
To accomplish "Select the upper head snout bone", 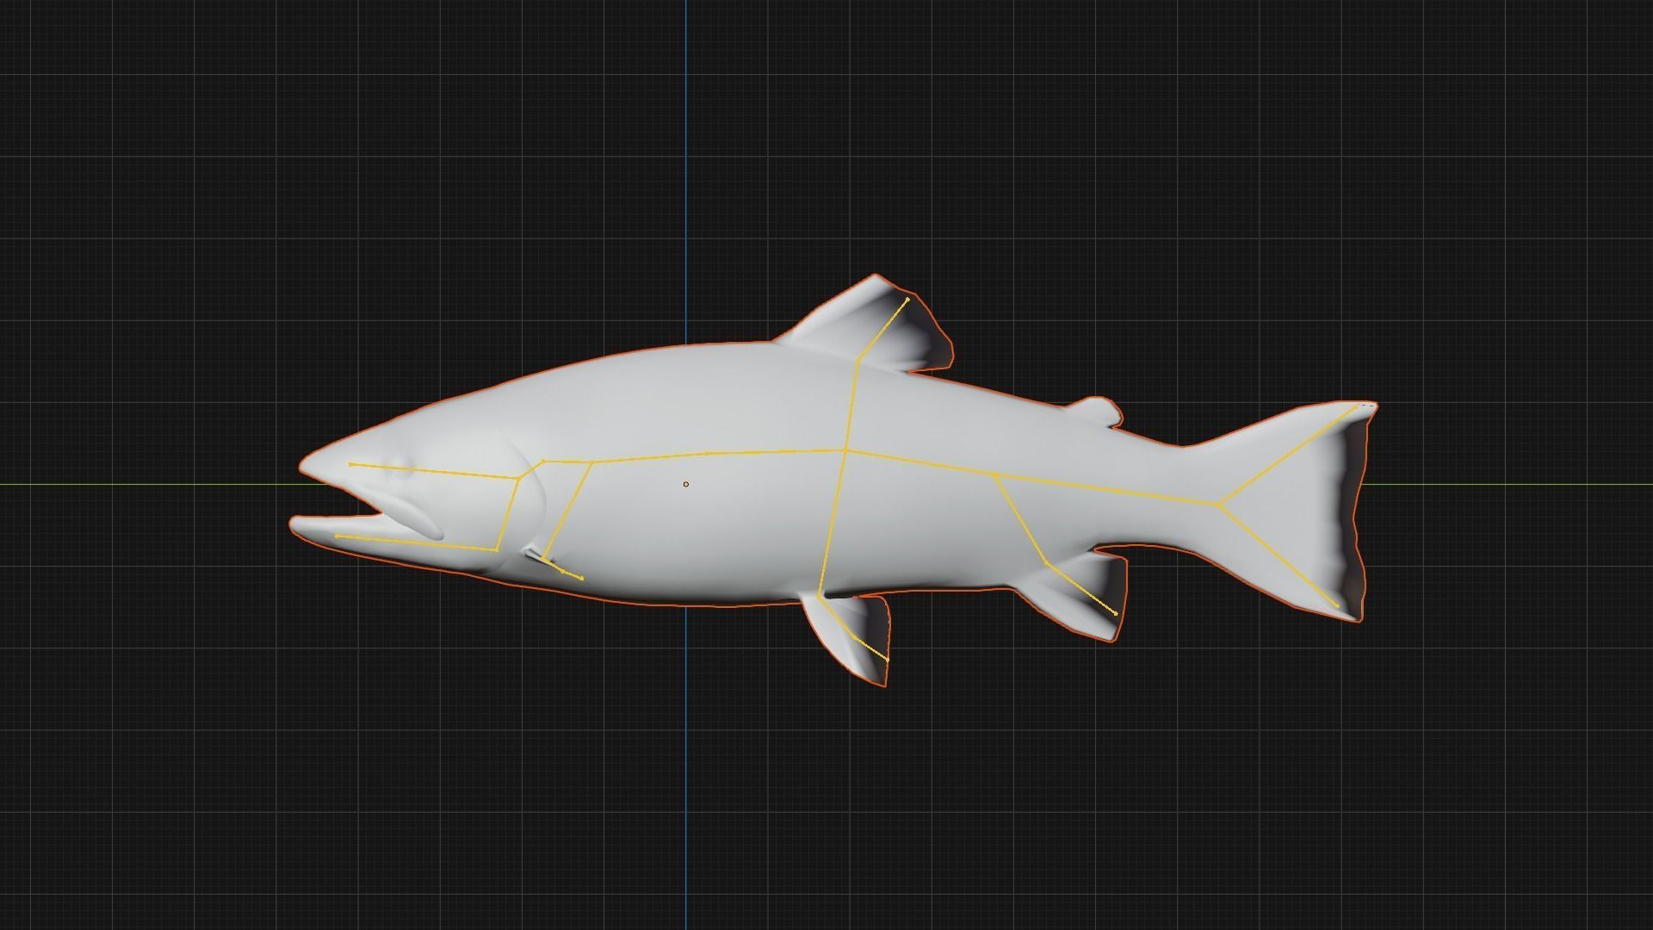I will click(434, 471).
